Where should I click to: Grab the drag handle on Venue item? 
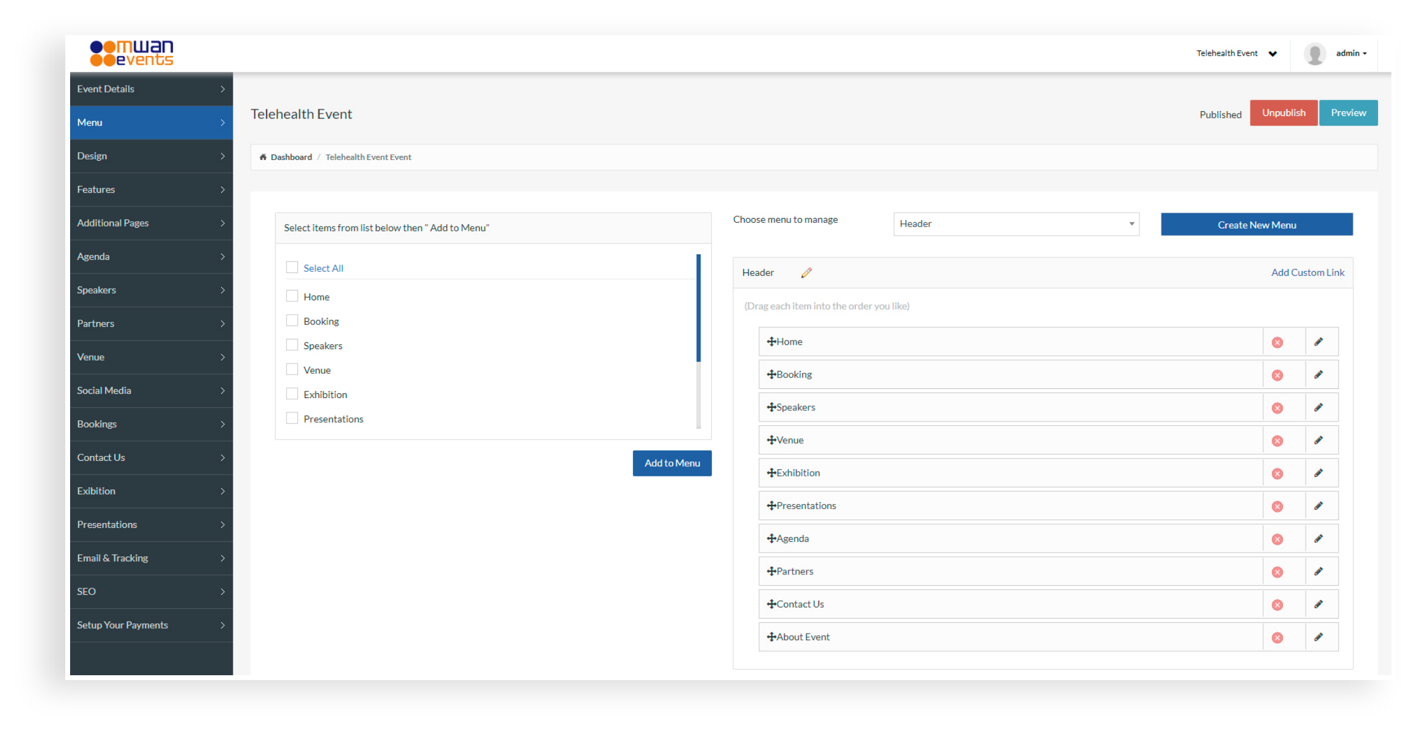pos(771,440)
